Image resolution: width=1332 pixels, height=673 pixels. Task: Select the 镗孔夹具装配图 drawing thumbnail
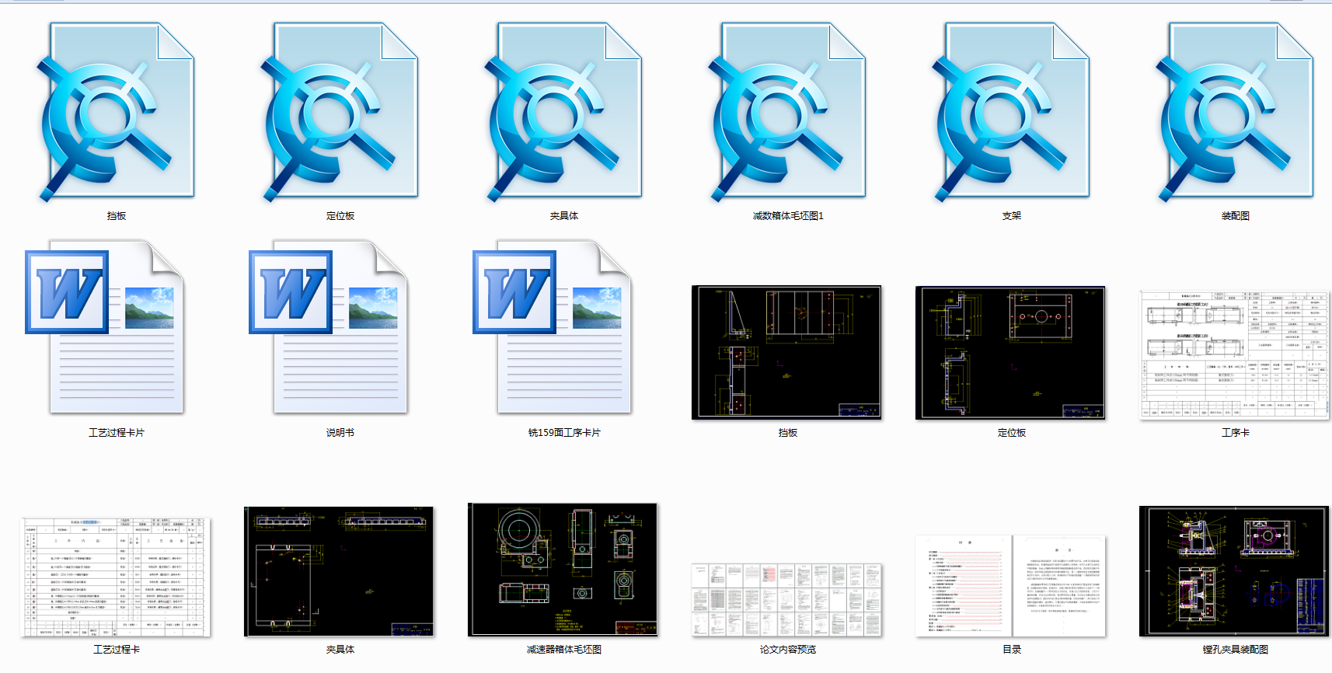1234,571
